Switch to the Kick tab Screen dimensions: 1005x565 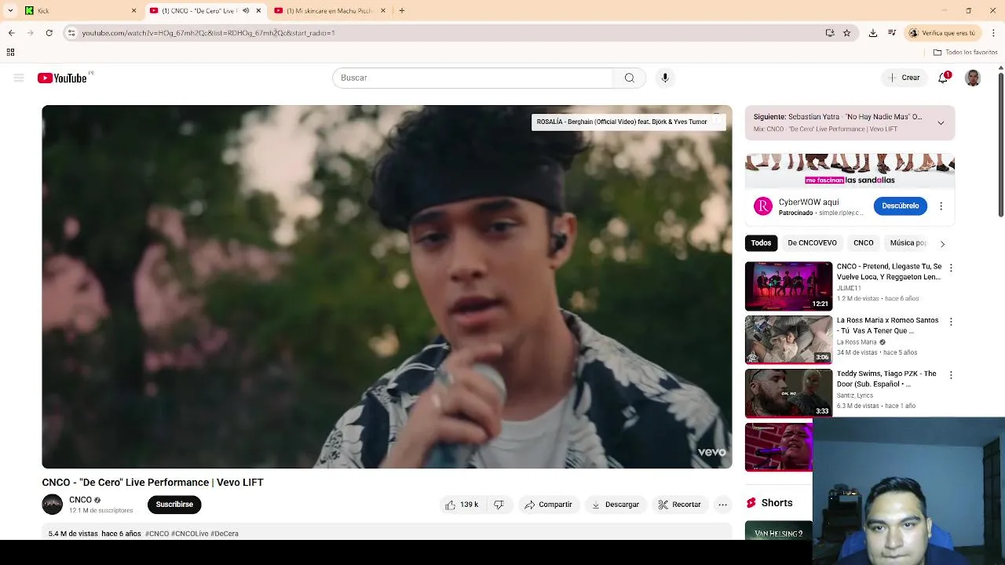(79, 11)
